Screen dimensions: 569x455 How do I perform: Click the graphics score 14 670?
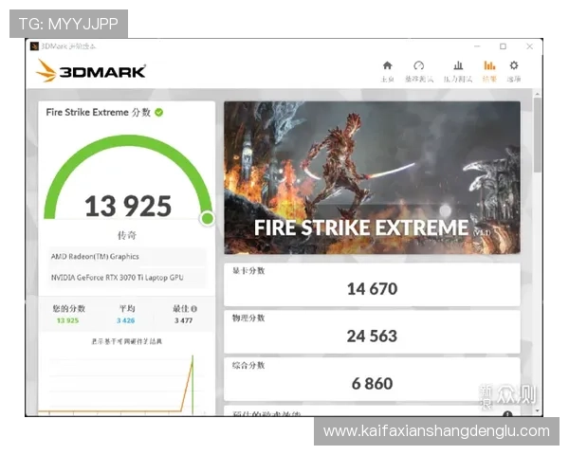[x=373, y=289]
